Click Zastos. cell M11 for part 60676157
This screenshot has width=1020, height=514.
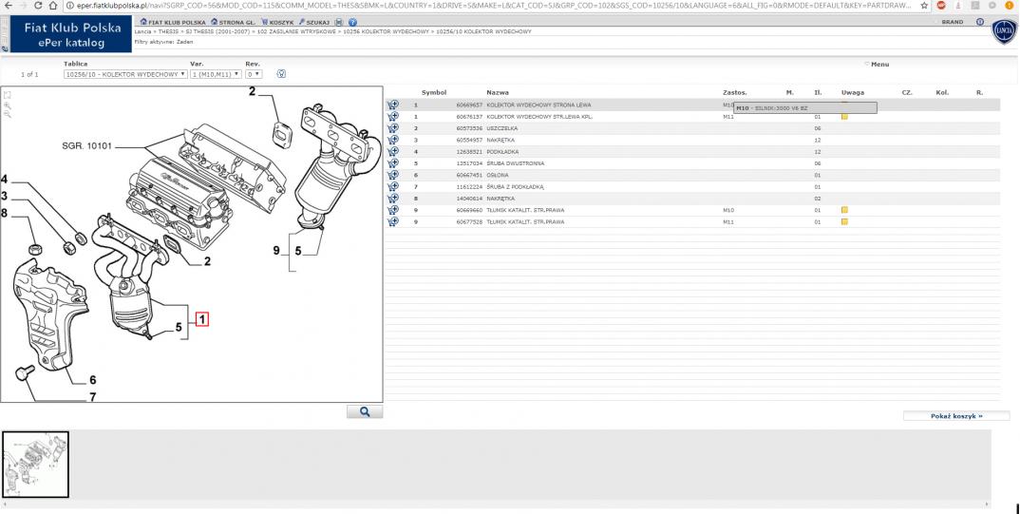click(727, 117)
